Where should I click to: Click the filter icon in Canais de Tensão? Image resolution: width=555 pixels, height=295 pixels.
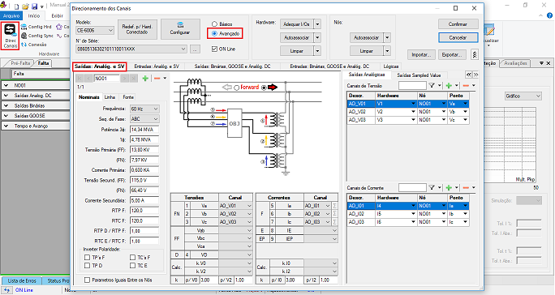pos(432,85)
